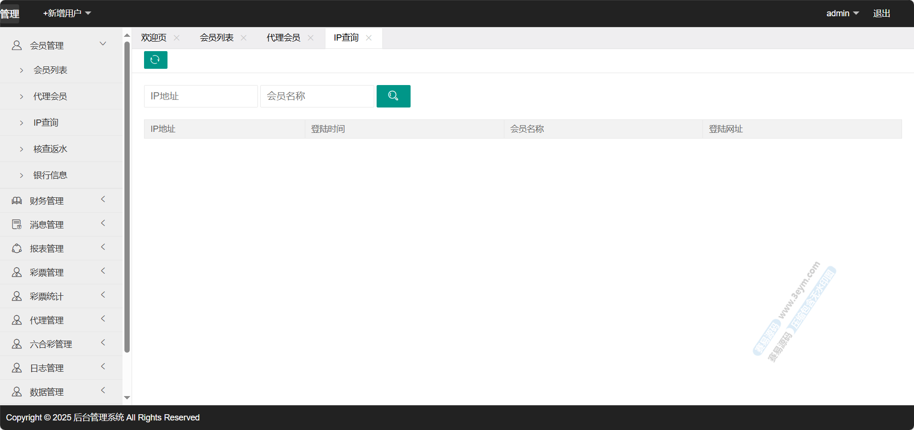Close the 会员列表 tab
The width and height of the screenshot is (914, 430).
coord(244,38)
